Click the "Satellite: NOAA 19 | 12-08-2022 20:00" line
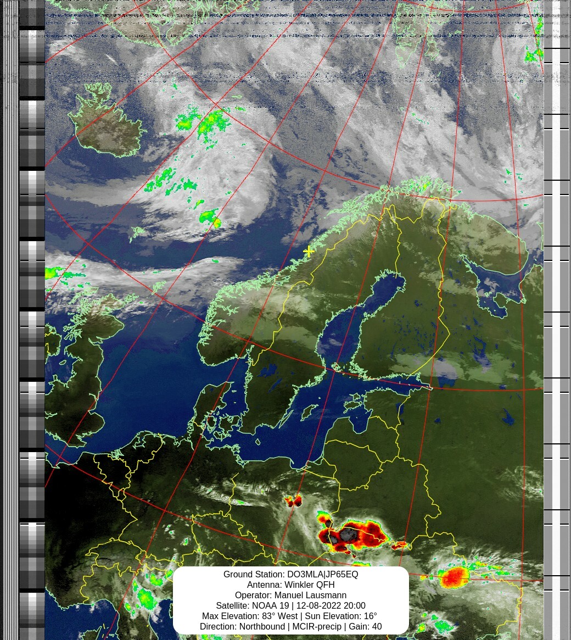Screen dimensions: 571x640 click(x=290, y=606)
